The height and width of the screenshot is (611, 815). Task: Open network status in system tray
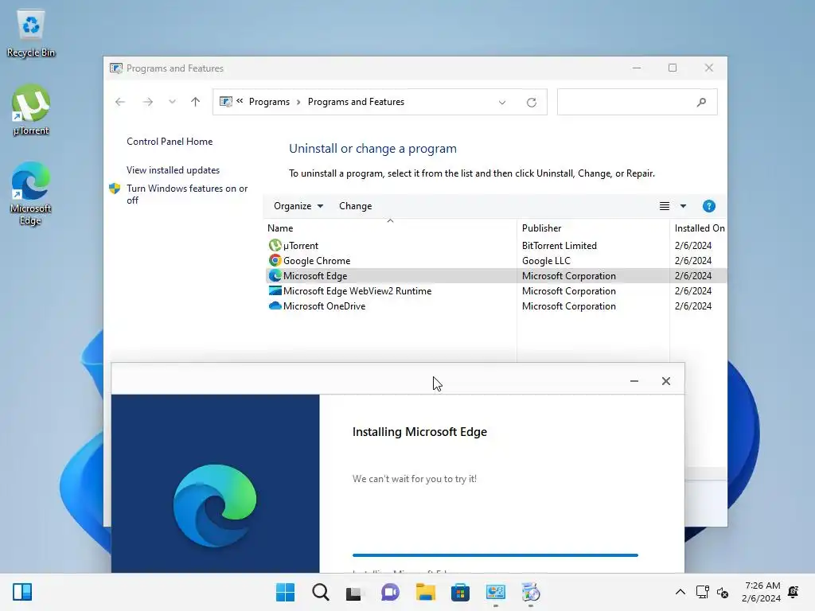pyautogui.click(x=702, y=592)
